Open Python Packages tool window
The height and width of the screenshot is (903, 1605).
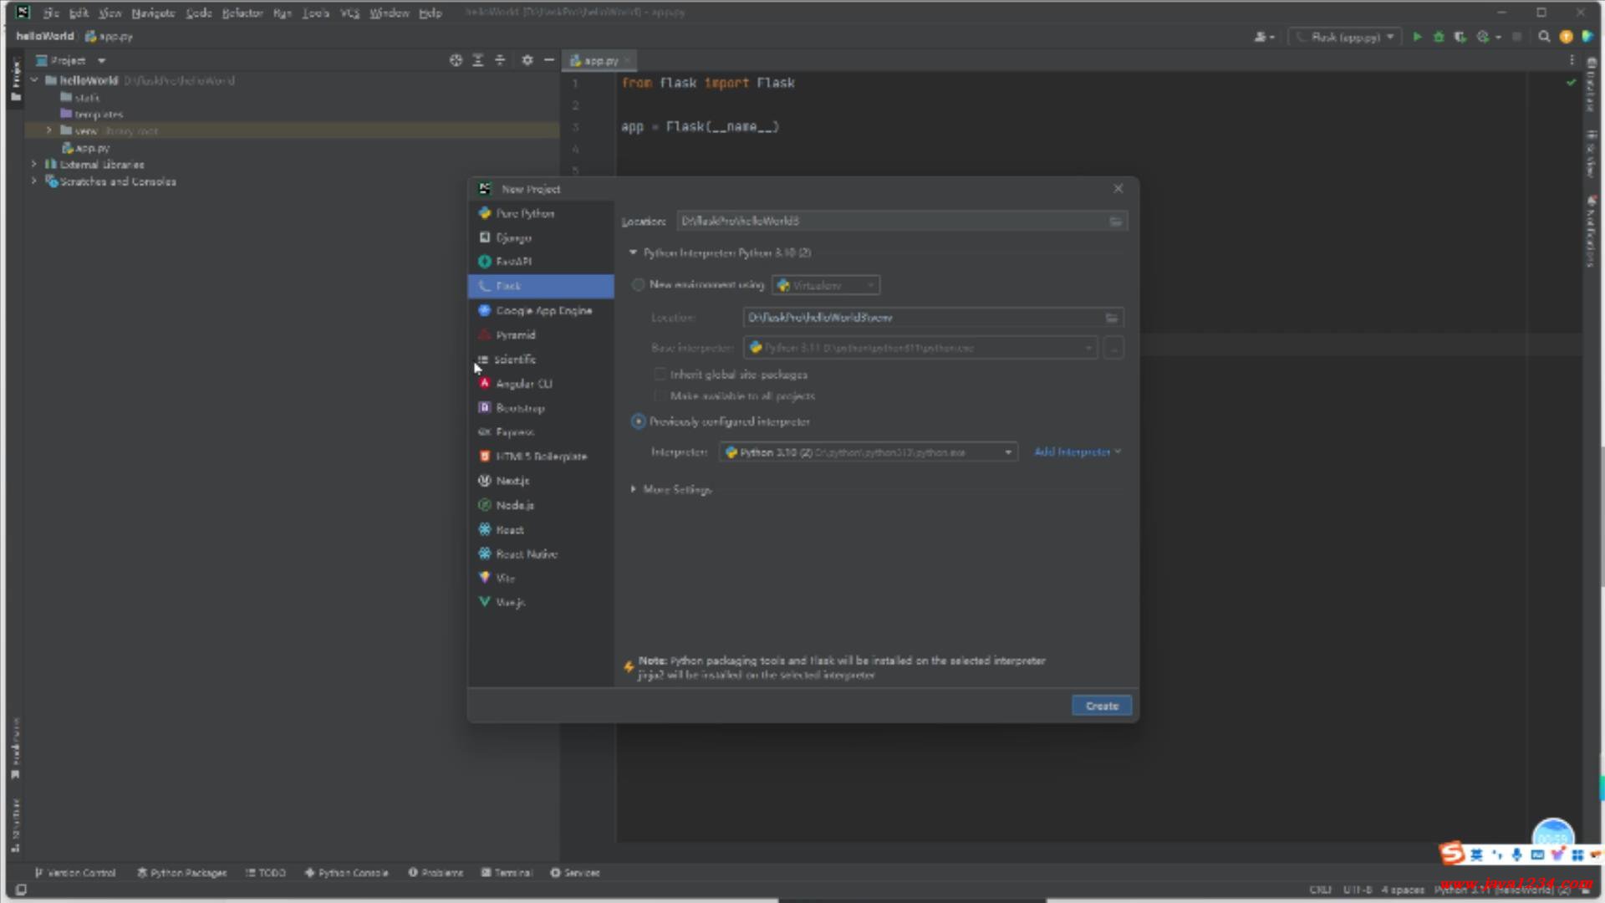point(182,873)
